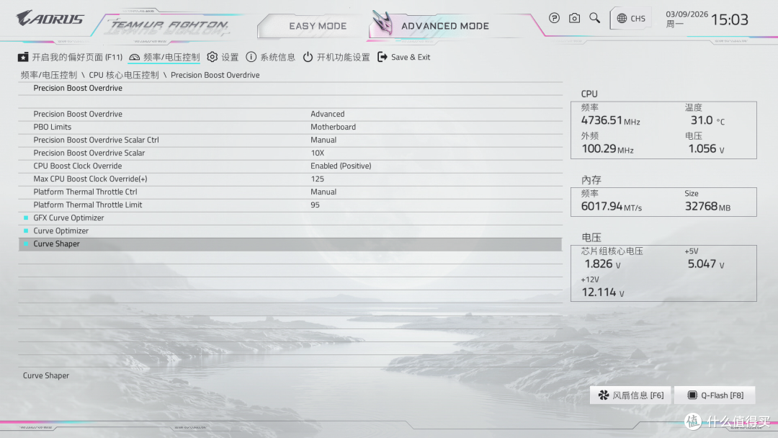
Task: Click the +12V 12.114 V reading
Action: click(x=603, y=292)
